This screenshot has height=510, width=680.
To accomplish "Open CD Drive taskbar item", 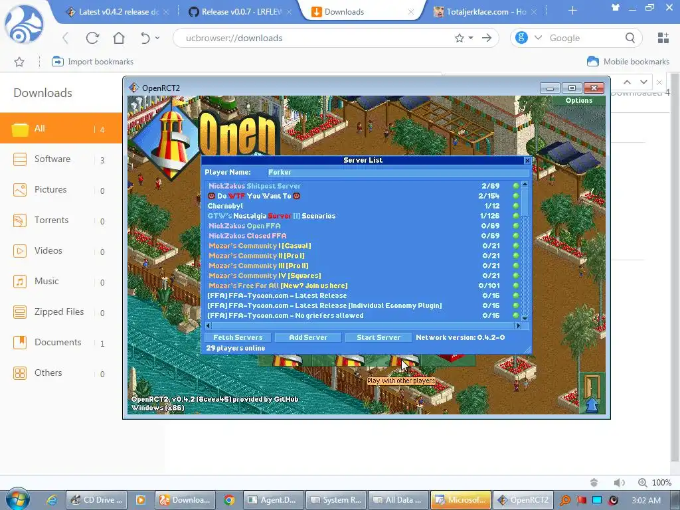I will 97,500.
